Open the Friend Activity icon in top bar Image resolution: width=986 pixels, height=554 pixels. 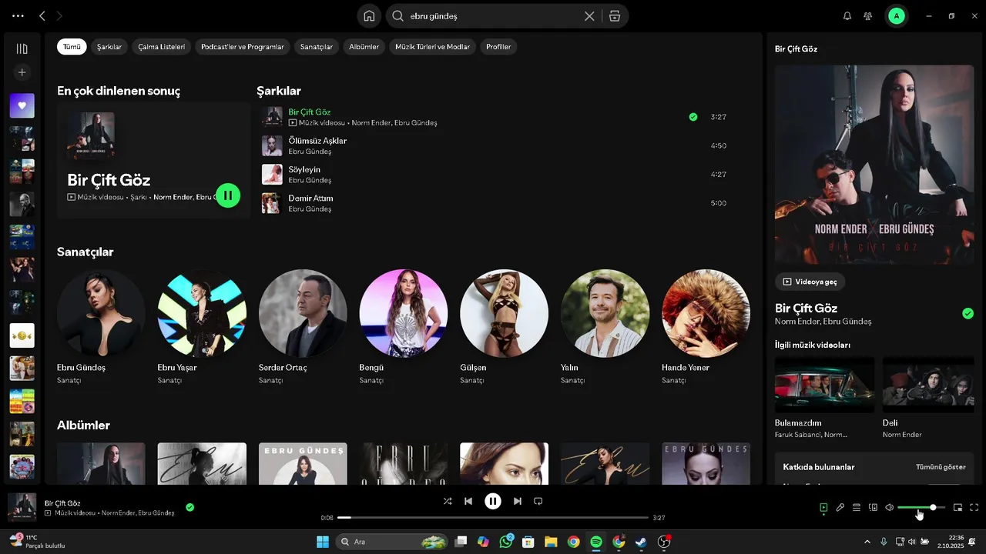pyautogui.click(x=868, y=15)
